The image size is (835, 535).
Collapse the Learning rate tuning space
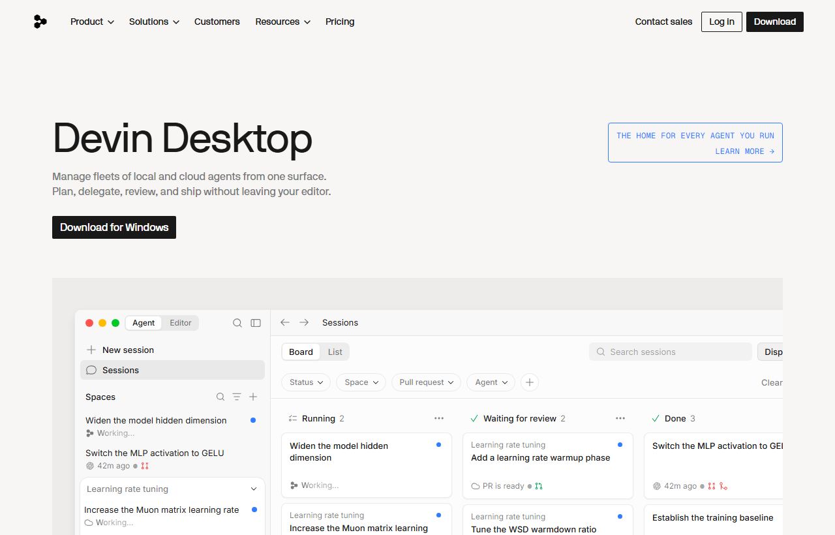[x=254, y=489]
